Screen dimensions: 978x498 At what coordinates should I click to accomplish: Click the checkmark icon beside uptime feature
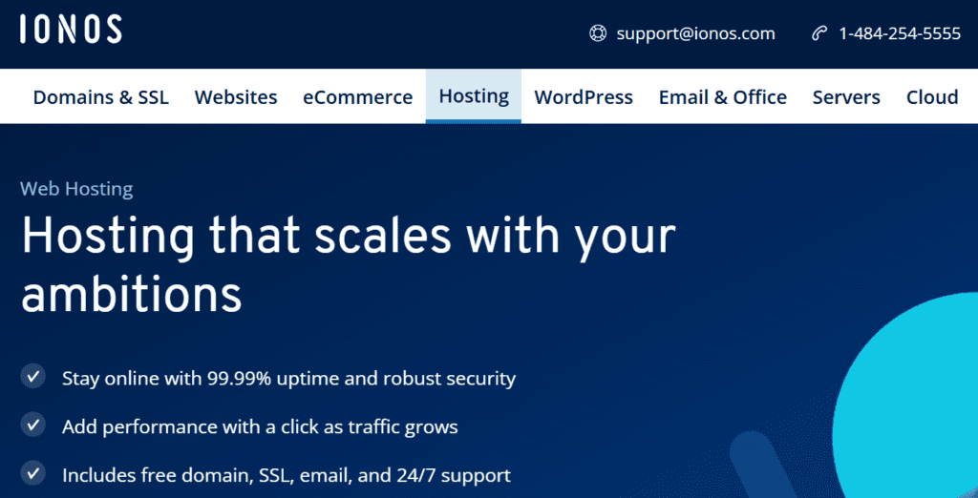(x=33, y=377)
